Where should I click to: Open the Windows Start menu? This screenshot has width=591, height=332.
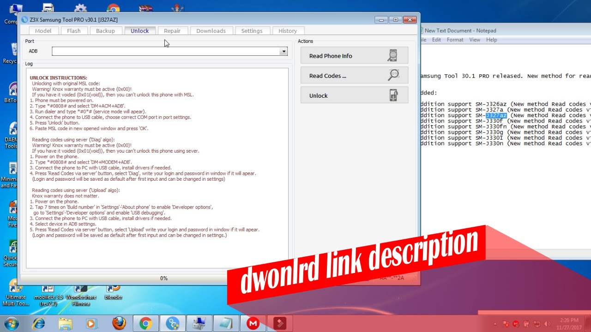(x=11, y=323)
